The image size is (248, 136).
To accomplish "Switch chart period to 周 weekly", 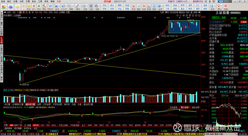I will [24, 12].
